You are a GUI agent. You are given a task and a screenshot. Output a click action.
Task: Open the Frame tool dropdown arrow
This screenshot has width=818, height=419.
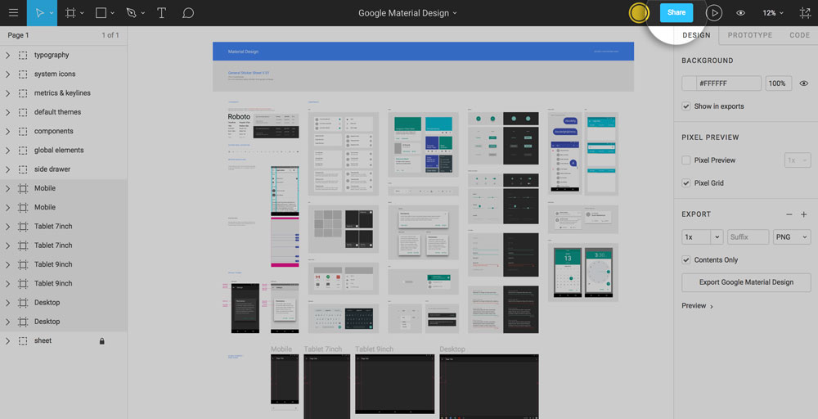coord(82,14)
